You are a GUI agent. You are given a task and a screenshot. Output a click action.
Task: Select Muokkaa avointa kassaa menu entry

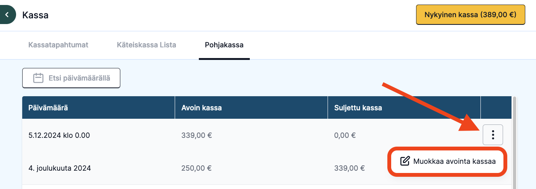pos(448,161)
